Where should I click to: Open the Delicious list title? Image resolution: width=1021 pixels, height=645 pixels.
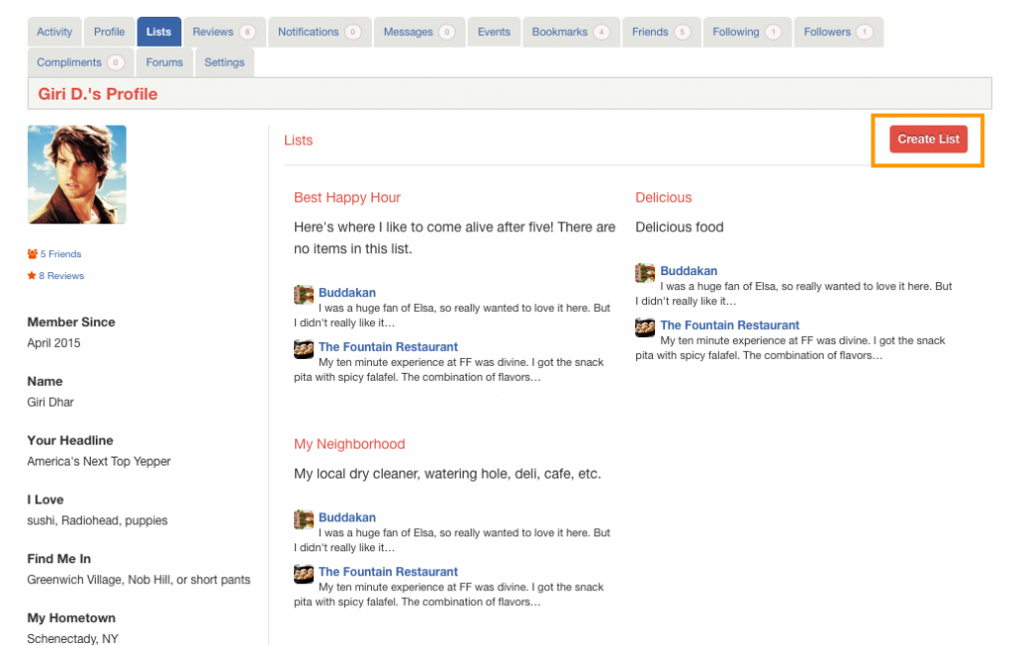pyautogui.click(x=663, y=197)
